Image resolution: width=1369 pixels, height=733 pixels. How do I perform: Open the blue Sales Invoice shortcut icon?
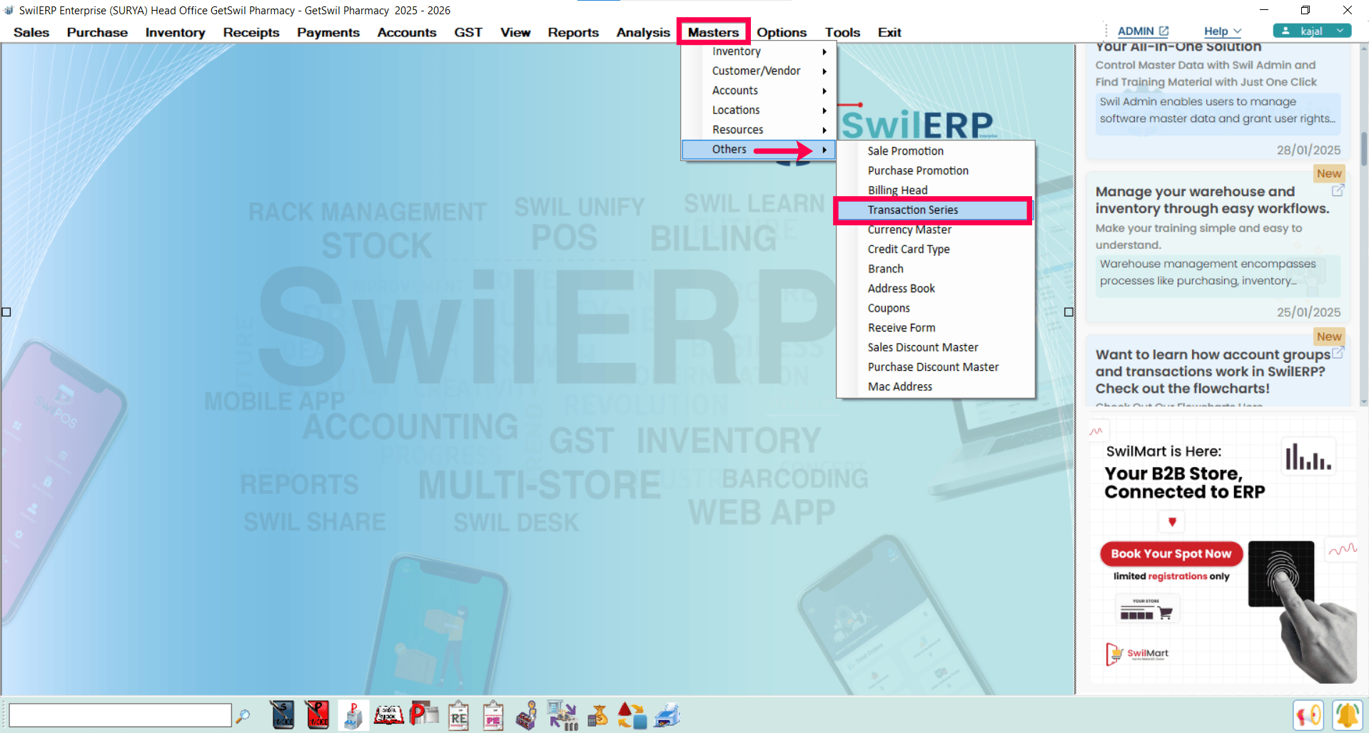[x=283, y=715]
